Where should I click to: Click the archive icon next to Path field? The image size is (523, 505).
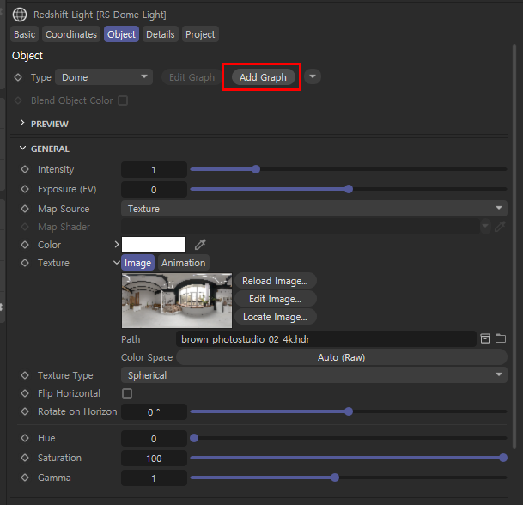(485, 339)
